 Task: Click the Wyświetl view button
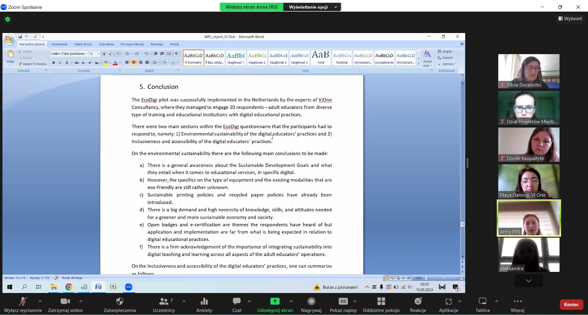(x=570, y=19)
